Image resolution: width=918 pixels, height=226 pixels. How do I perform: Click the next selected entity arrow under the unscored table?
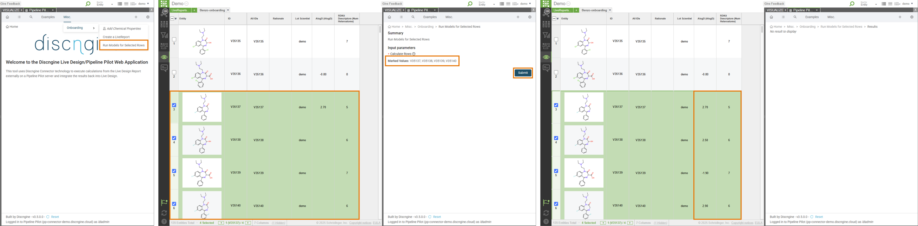coord(248,223)
